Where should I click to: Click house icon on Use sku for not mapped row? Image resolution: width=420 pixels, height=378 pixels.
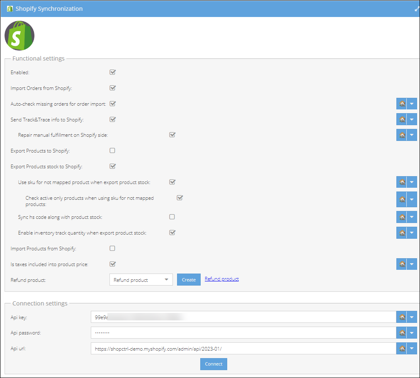click(401, 182)
